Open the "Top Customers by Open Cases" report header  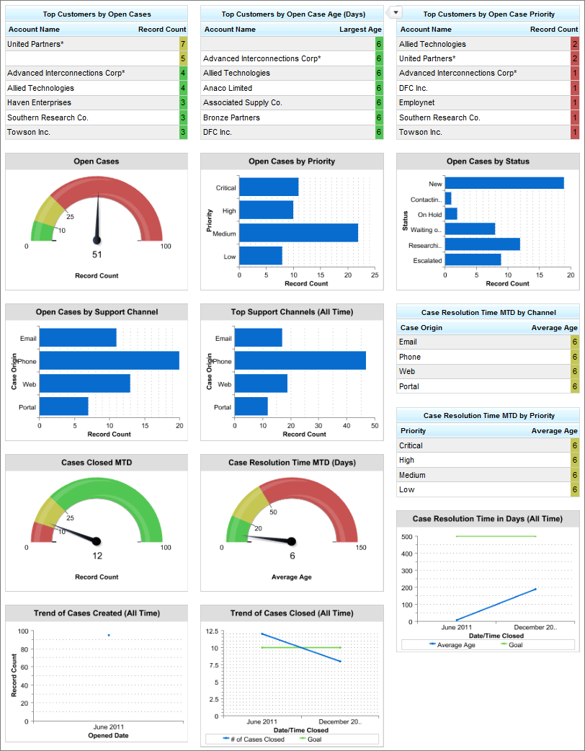pyautogui.click(x=96, y=14)
